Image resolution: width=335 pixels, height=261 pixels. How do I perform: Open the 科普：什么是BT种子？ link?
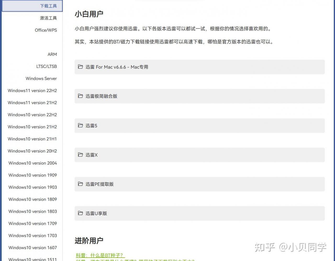pyautogui.click(x=100, y=255)
